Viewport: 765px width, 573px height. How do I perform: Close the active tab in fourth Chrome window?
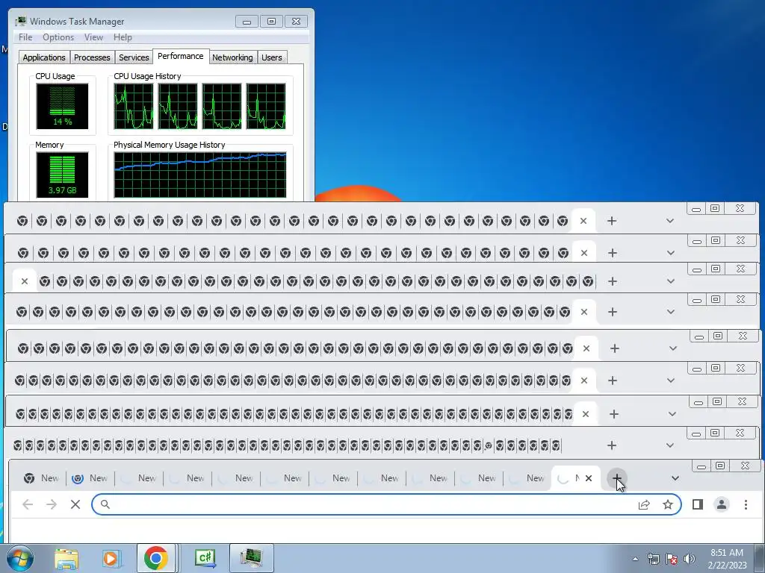pyautogui.click(x=584, y=312)
